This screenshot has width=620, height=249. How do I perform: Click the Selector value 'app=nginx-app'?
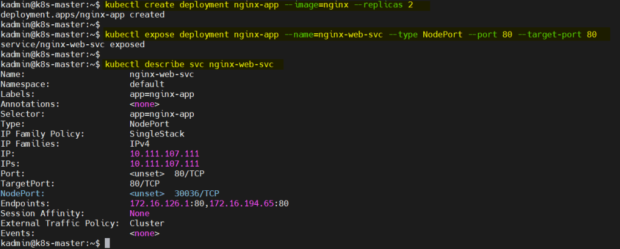point(162,114)
